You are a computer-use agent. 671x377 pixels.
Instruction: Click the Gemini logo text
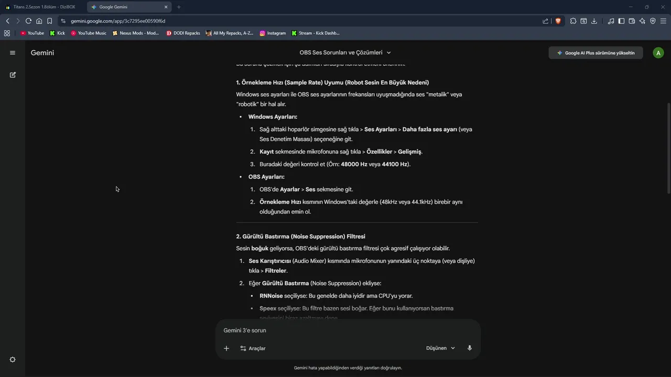[42, 53]
